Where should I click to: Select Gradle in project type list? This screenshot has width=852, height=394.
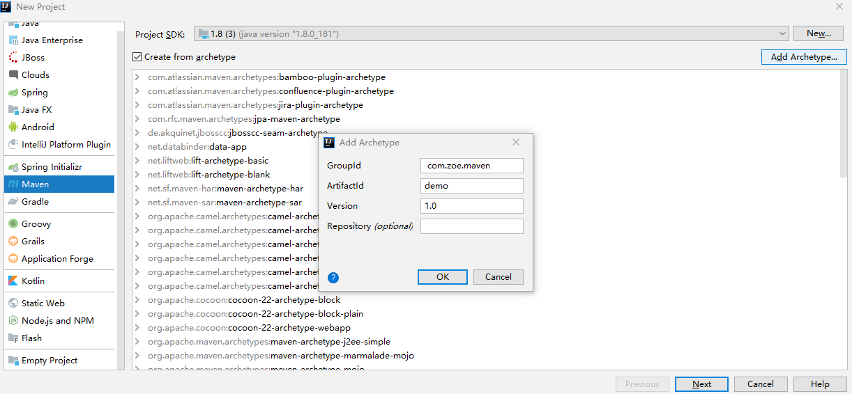pyautogui.click(x=59, y=202)
